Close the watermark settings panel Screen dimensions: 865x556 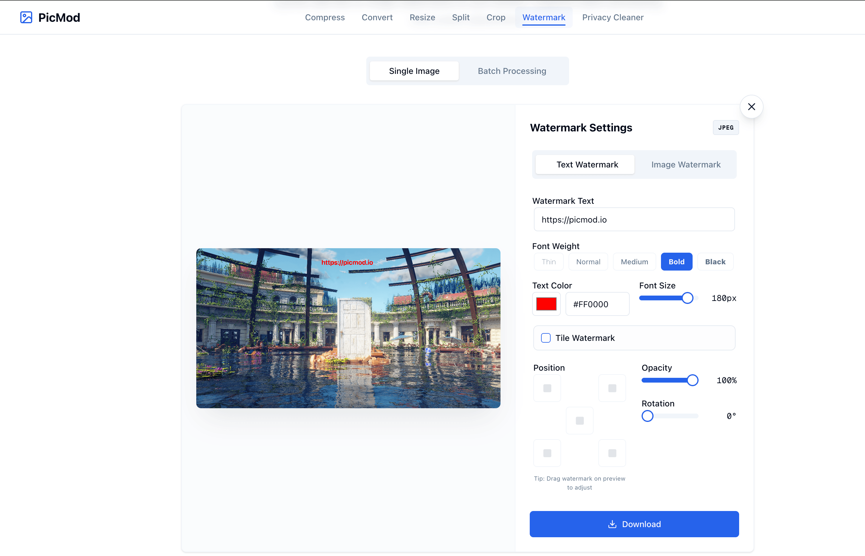(751, 106)
